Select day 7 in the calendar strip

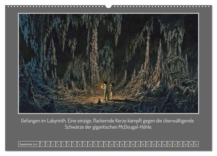(74, 144)
